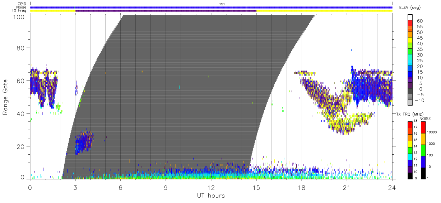
Task: Select the yellow 14 MHz TX FRQ swatch
Action: pos(410,143)
